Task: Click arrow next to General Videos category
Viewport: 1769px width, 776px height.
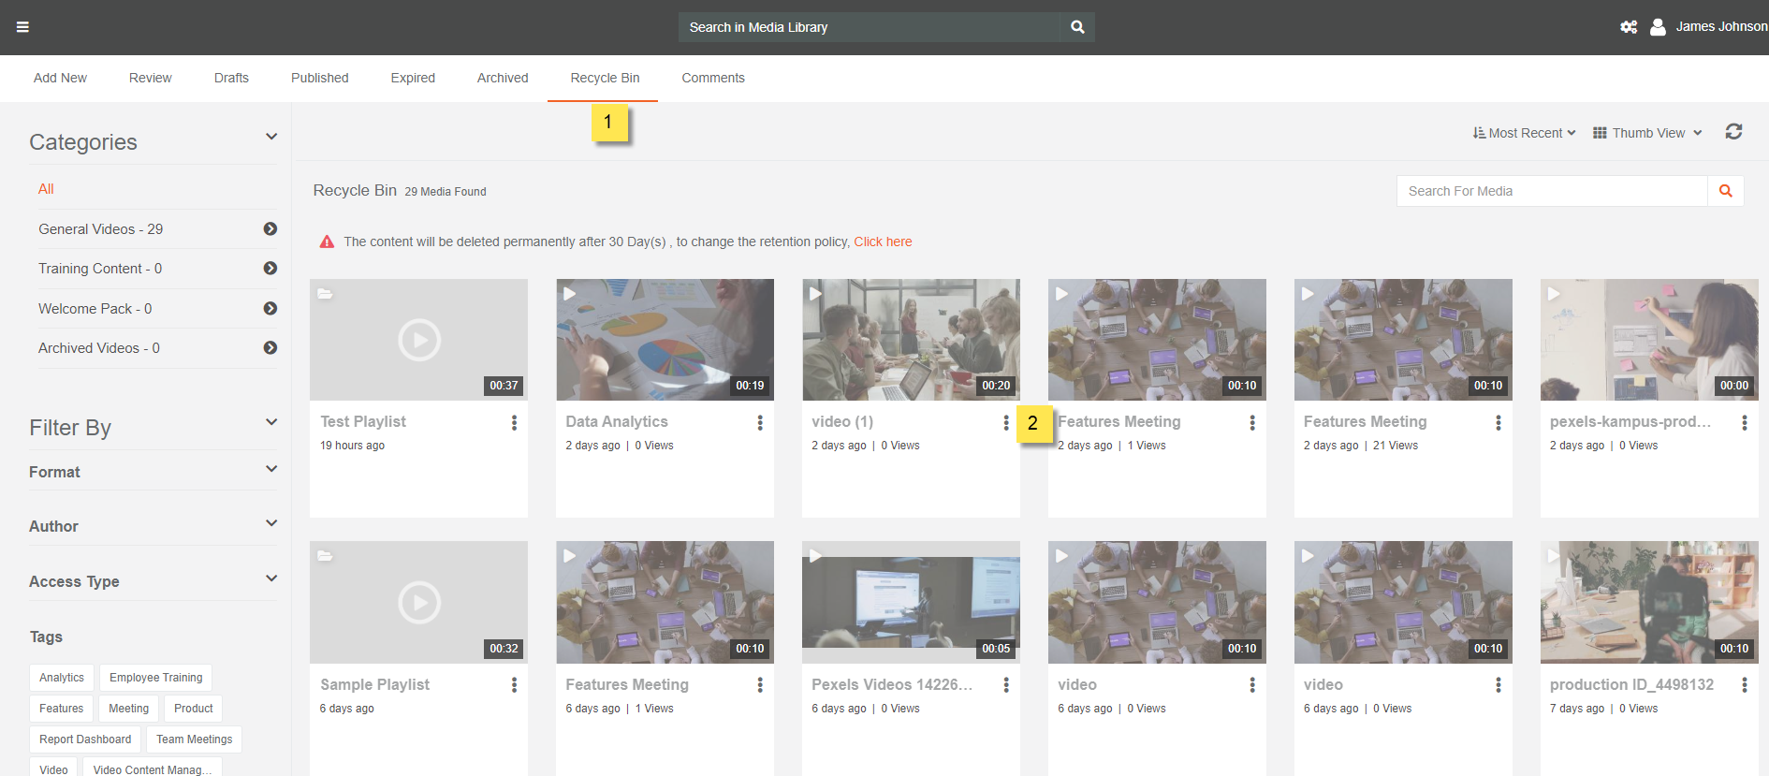Action: (270, 229)
